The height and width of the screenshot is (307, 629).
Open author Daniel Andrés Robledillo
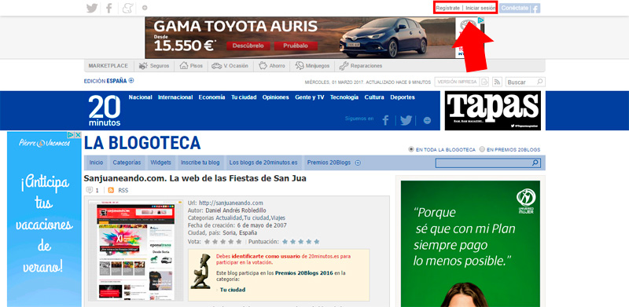pos(236,210)
